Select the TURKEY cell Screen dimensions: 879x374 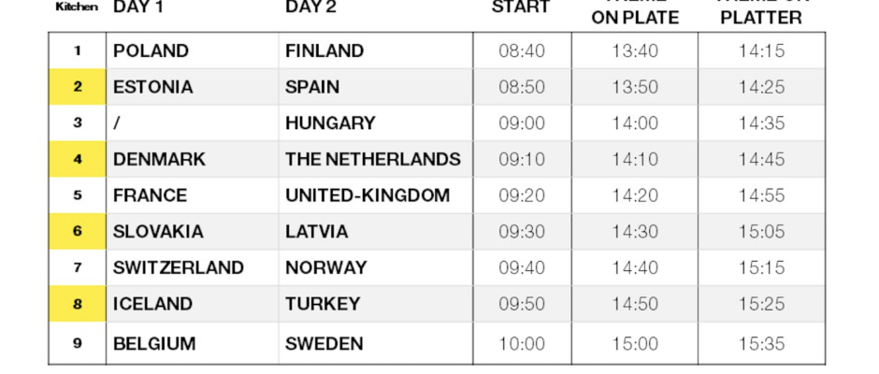pyautogui.click(x=323, y=303)
